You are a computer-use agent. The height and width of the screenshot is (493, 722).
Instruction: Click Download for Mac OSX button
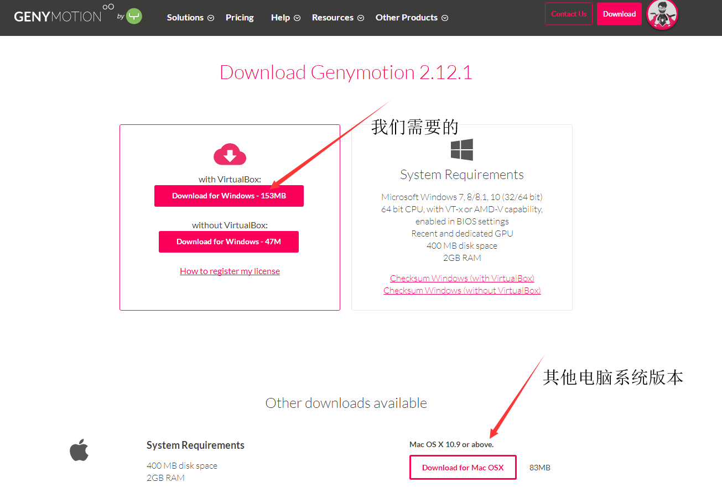[x=463, y=468]
